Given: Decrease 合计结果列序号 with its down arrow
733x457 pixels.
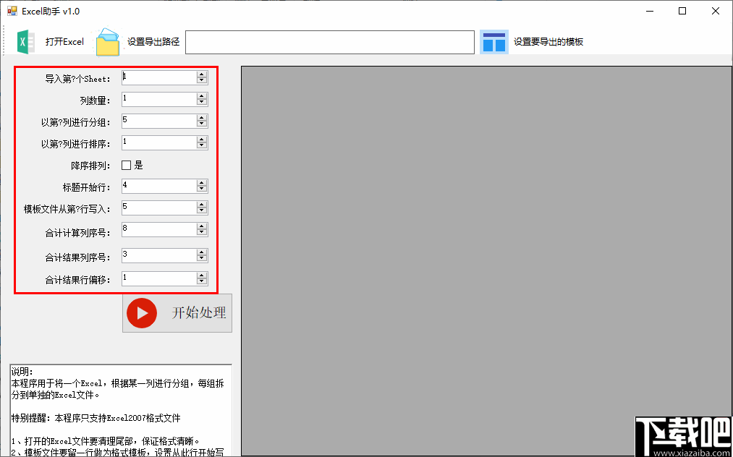Looking at the screenshot, I should click(201, 258).
